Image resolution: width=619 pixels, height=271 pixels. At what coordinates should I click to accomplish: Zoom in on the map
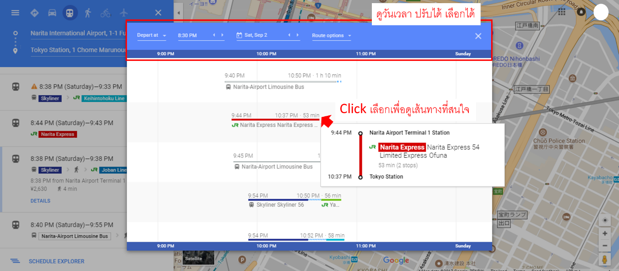click(x=605, y=233)
